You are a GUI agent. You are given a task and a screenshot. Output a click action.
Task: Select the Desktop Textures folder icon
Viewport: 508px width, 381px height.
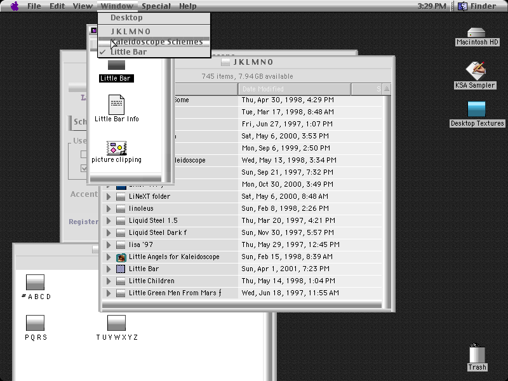coord(477,109)
